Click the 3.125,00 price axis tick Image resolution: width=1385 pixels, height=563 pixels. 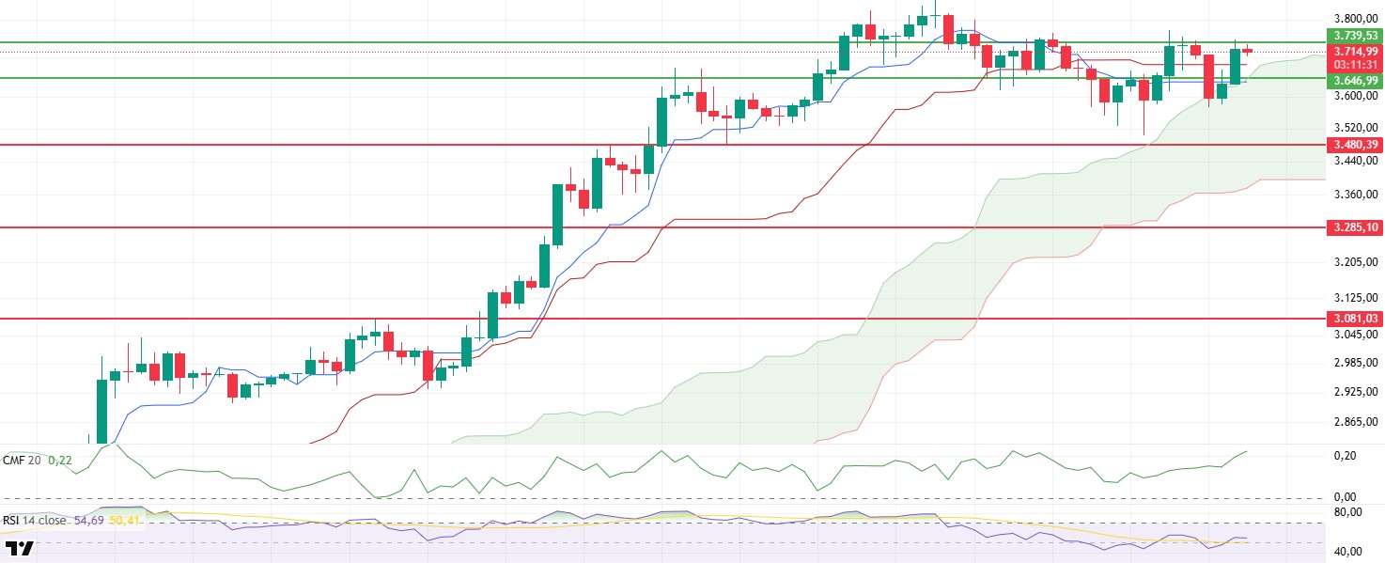(x=1355, y=298)
